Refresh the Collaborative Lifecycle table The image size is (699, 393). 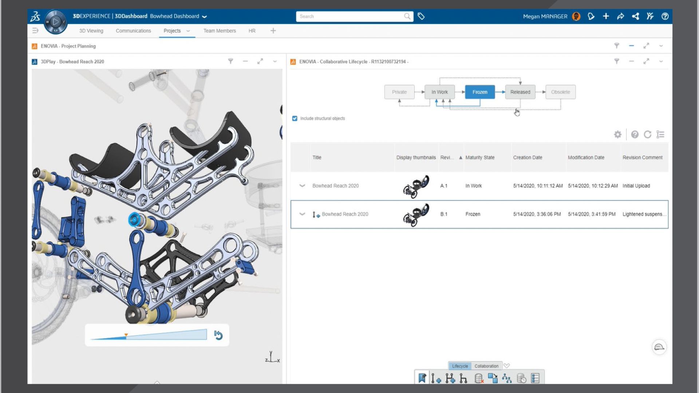[x=647, y=135]
